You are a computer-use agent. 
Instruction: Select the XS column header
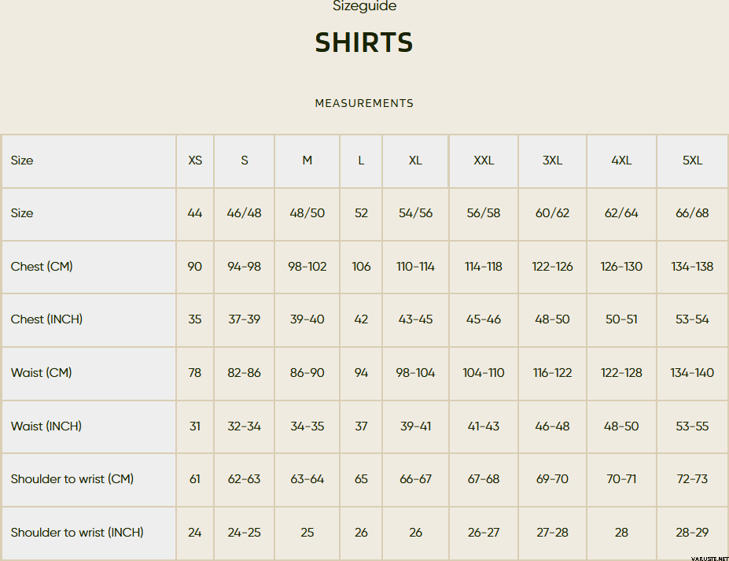click(195, 161)
